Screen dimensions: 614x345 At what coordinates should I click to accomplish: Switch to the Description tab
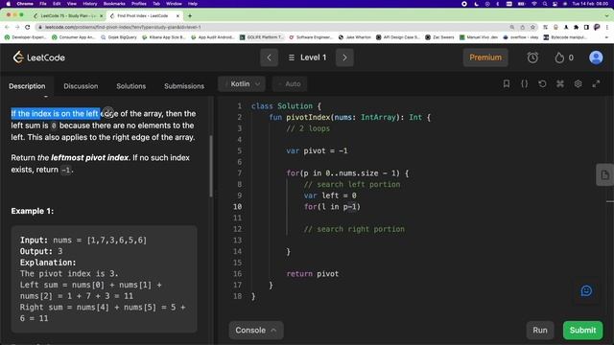tap(27, 86)
